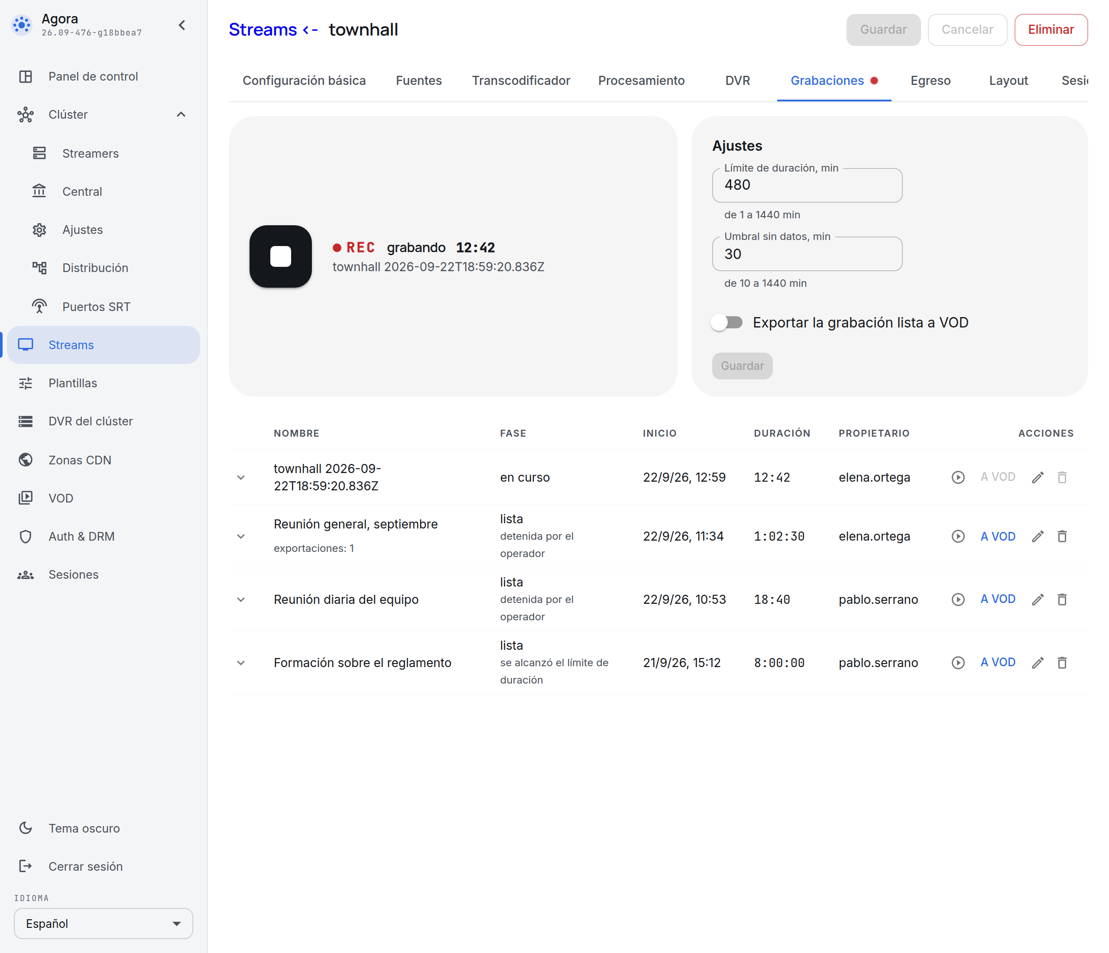Edit the Reunión general, septiembre recording name
This screenshot has width=1109, height=953.
[x=1038, y=536]
